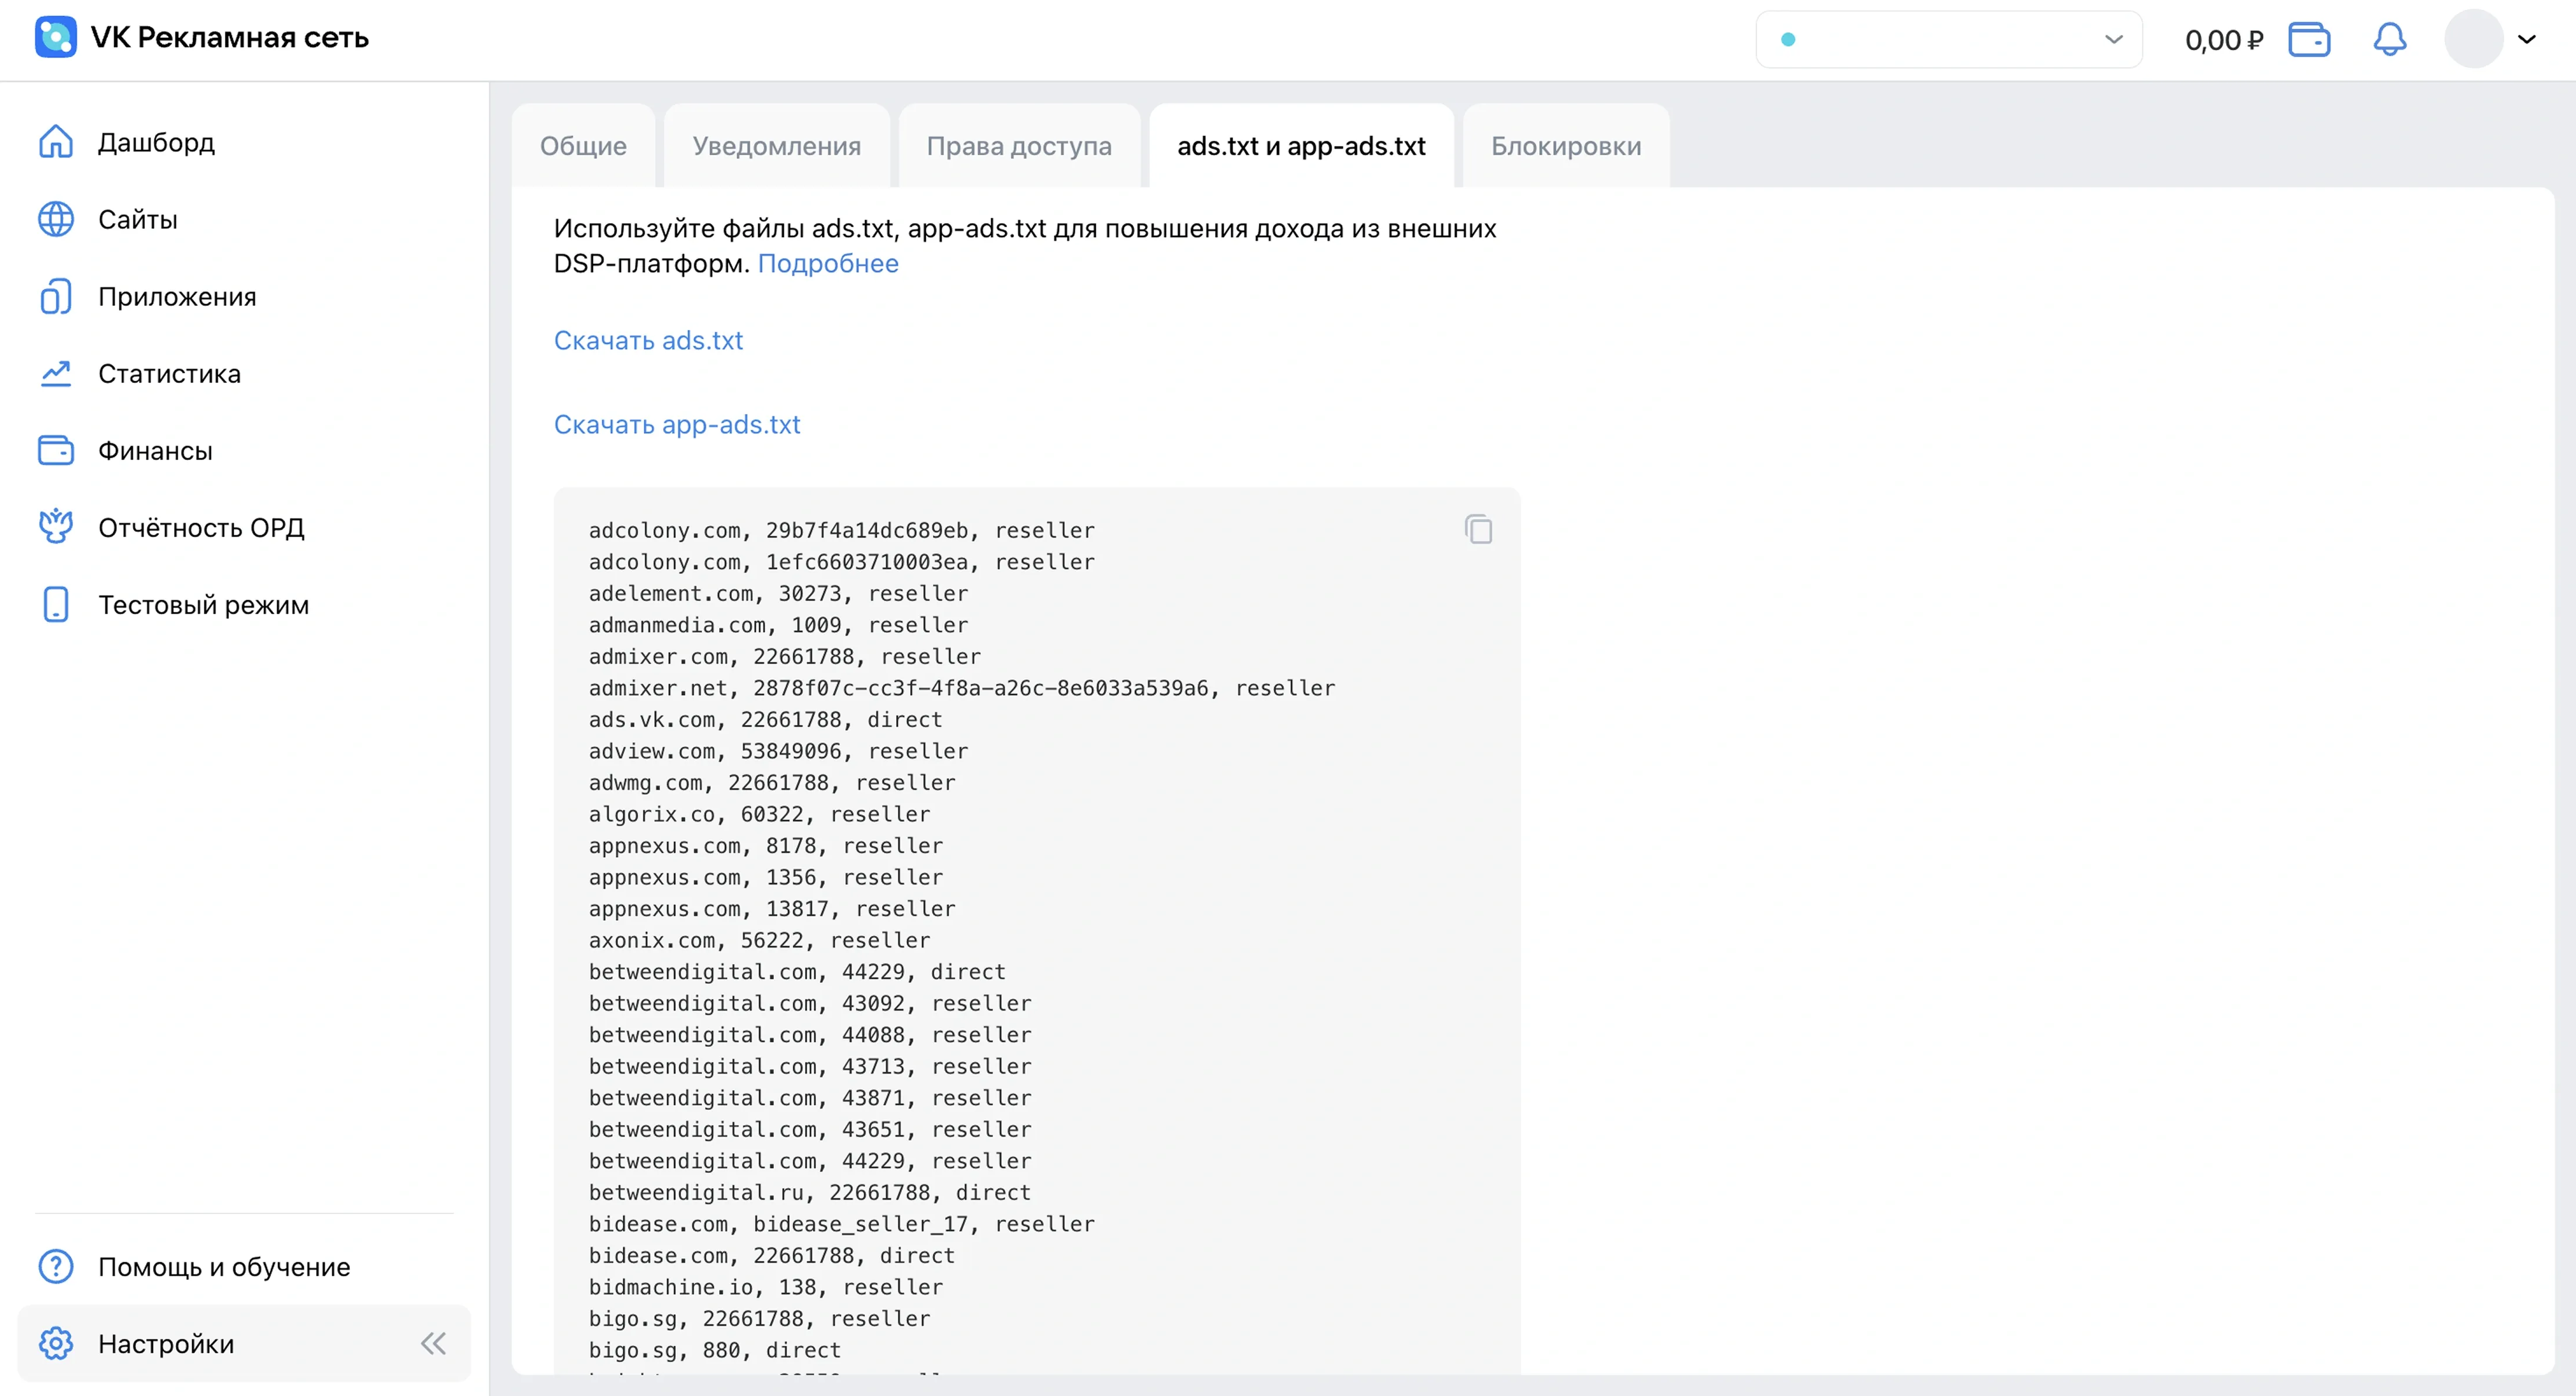
Task: Open the Дашборд home icon
Action: (56, 142)
